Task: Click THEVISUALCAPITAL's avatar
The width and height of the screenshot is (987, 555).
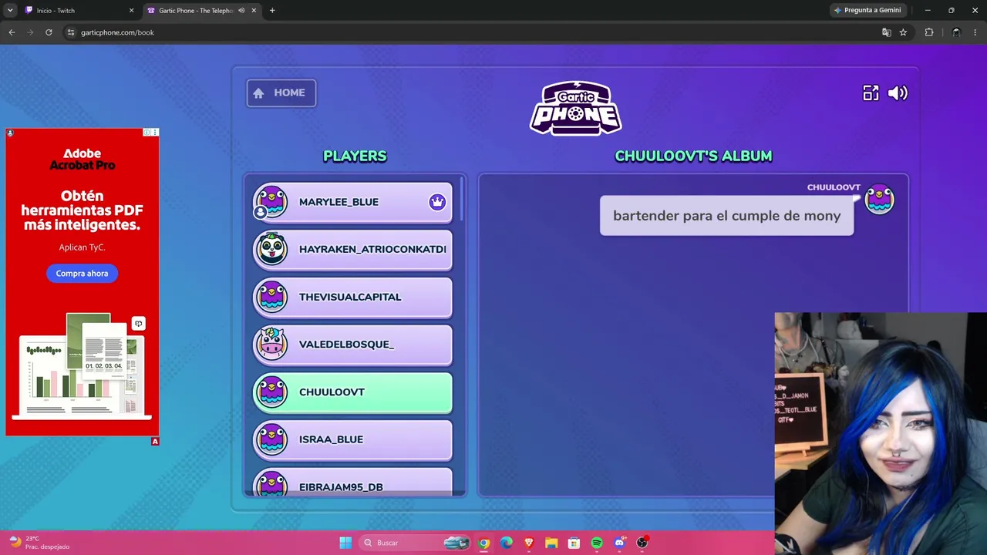Action: coord(271,297)
